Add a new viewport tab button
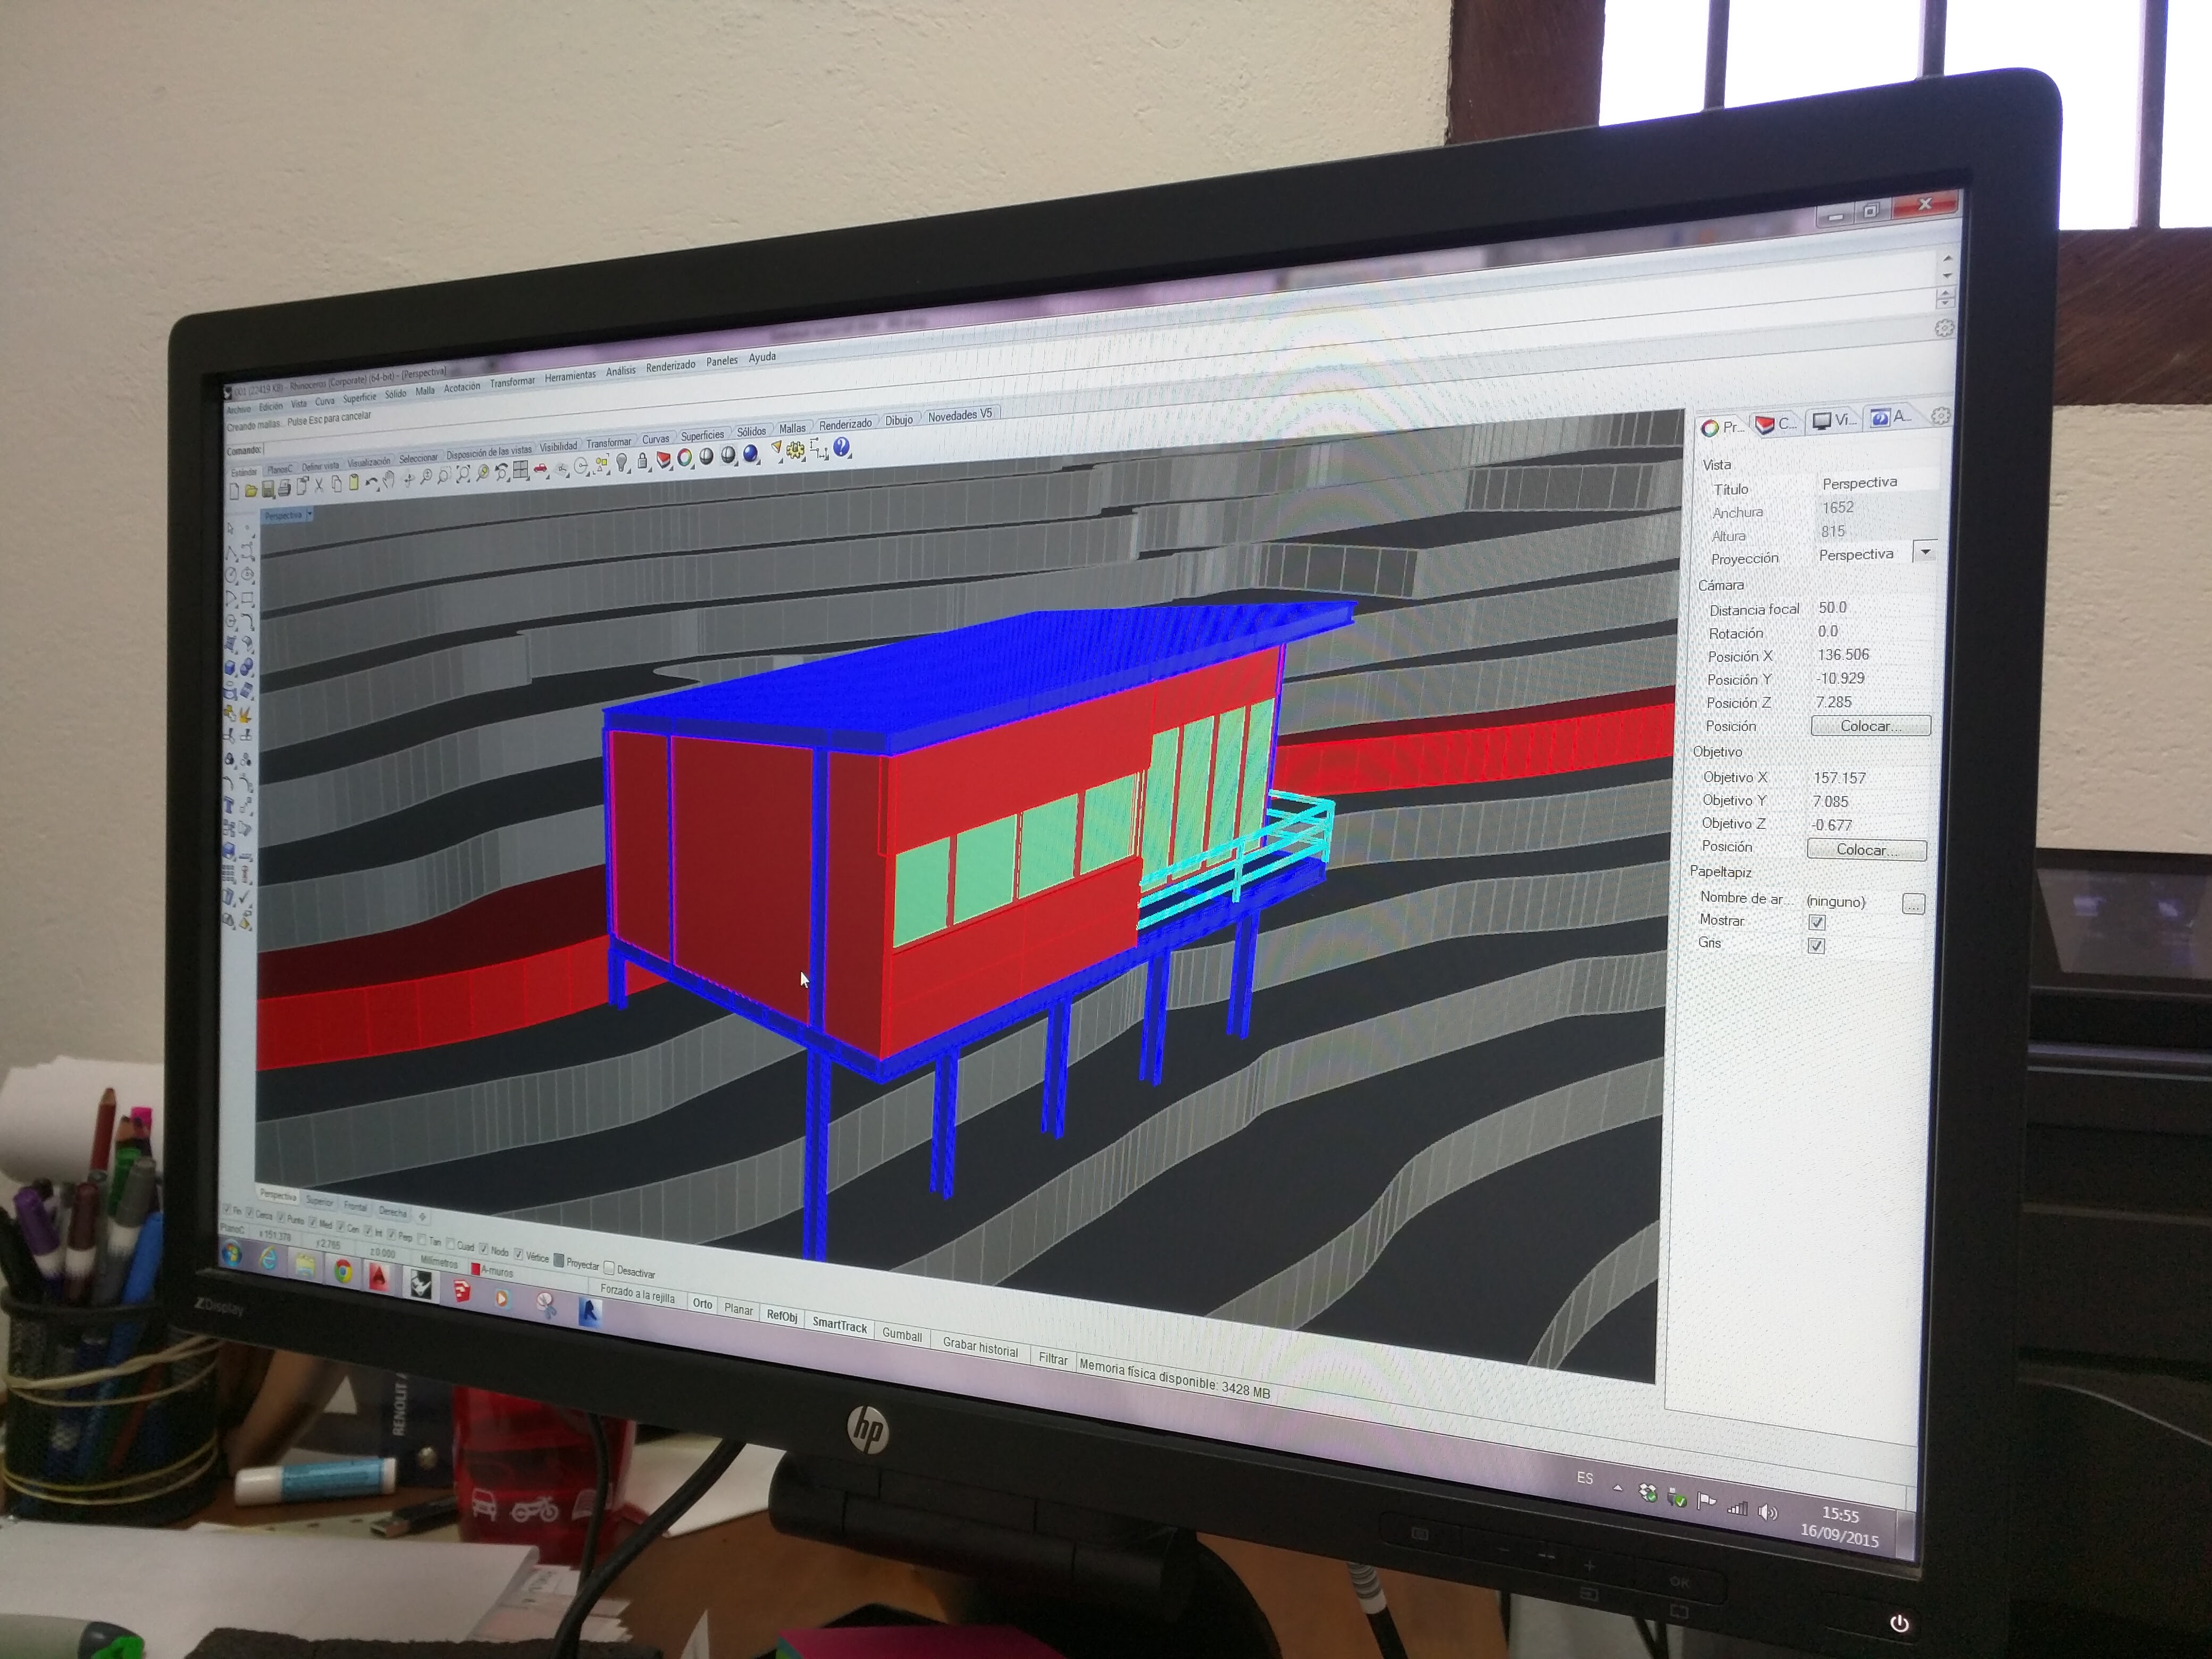Screen dimensions: 2212x1659 coord(422,1216)
